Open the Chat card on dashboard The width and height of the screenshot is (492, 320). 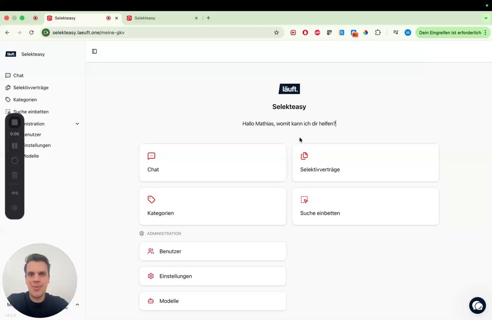click(213, 163)
